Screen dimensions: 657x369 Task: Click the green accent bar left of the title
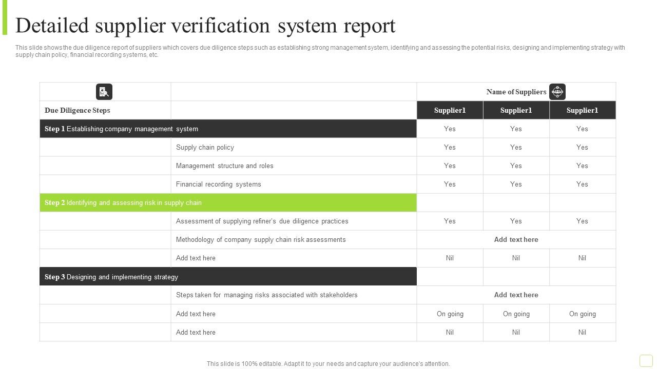(x=7, y=23)
